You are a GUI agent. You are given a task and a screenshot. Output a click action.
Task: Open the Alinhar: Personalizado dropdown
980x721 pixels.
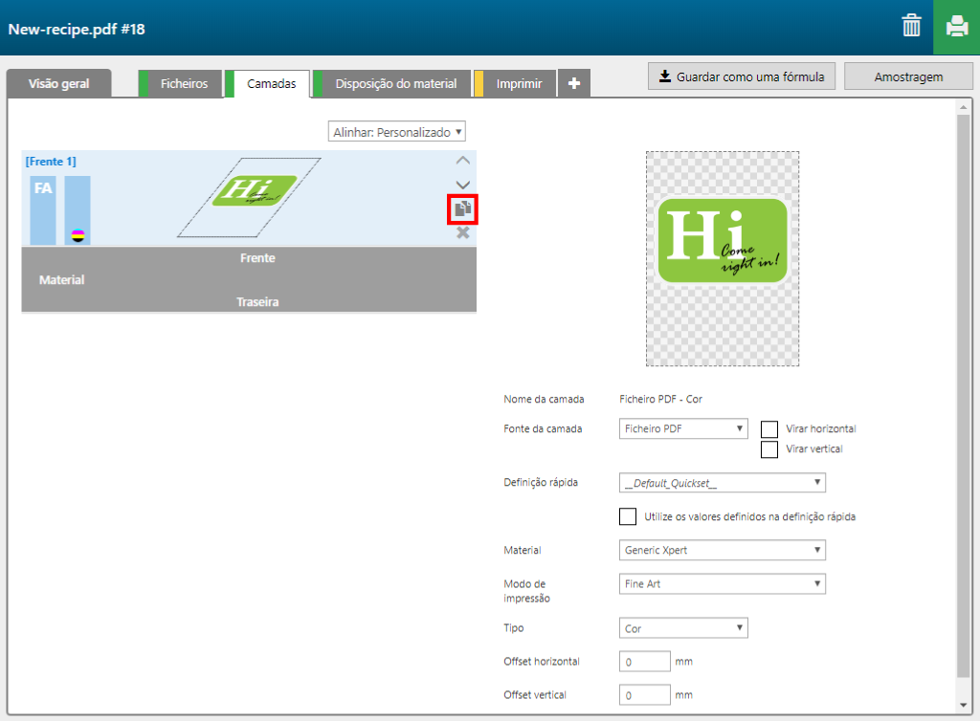point(397,131)
